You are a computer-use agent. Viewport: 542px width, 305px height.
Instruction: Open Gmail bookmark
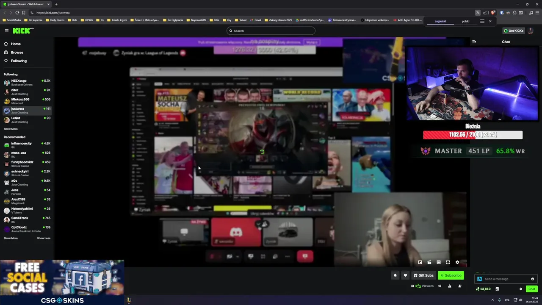[256, 20]
